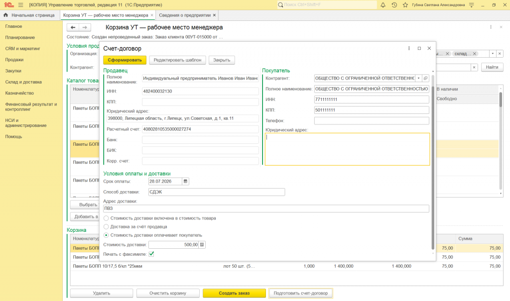Select Стоимость доставки включена в стоимость товара
Screen dimensions: 510x301
pos(106,218)
